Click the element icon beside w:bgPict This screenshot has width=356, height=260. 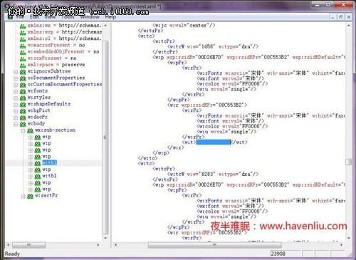23,111
